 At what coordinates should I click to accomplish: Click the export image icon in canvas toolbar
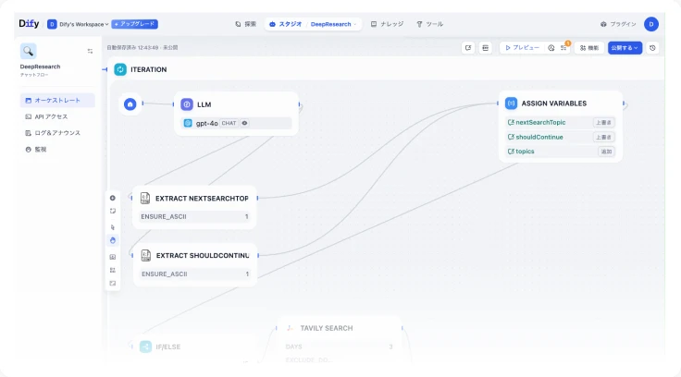[113, 257]
